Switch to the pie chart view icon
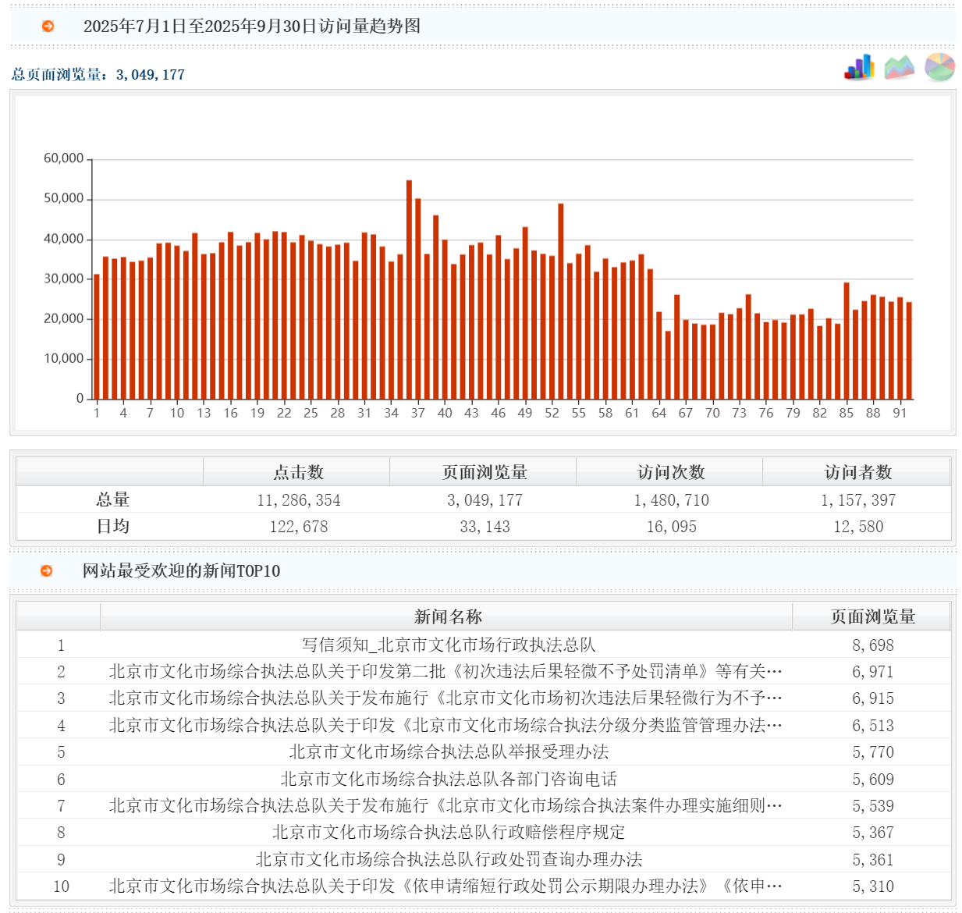962x913 pixels. coord(939,67)
